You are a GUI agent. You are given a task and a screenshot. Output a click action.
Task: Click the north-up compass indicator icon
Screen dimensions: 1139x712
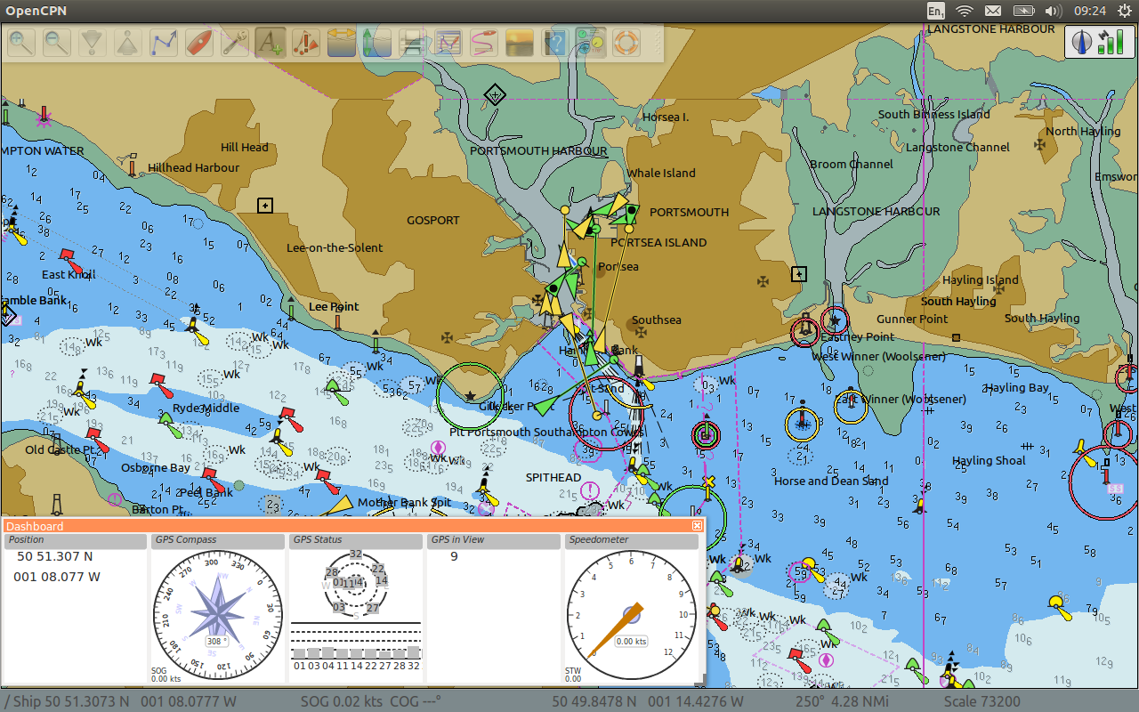(1083, 42)
